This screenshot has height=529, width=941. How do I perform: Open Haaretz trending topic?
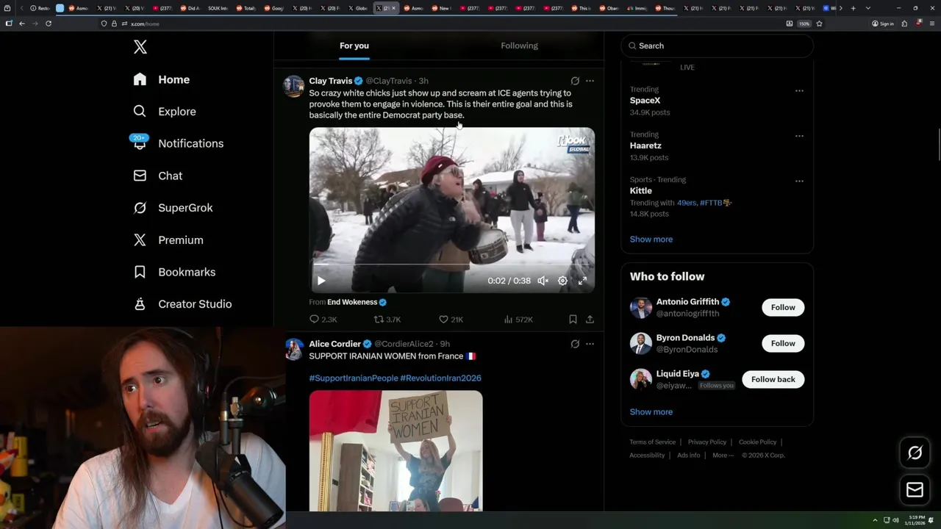[645, 145]
